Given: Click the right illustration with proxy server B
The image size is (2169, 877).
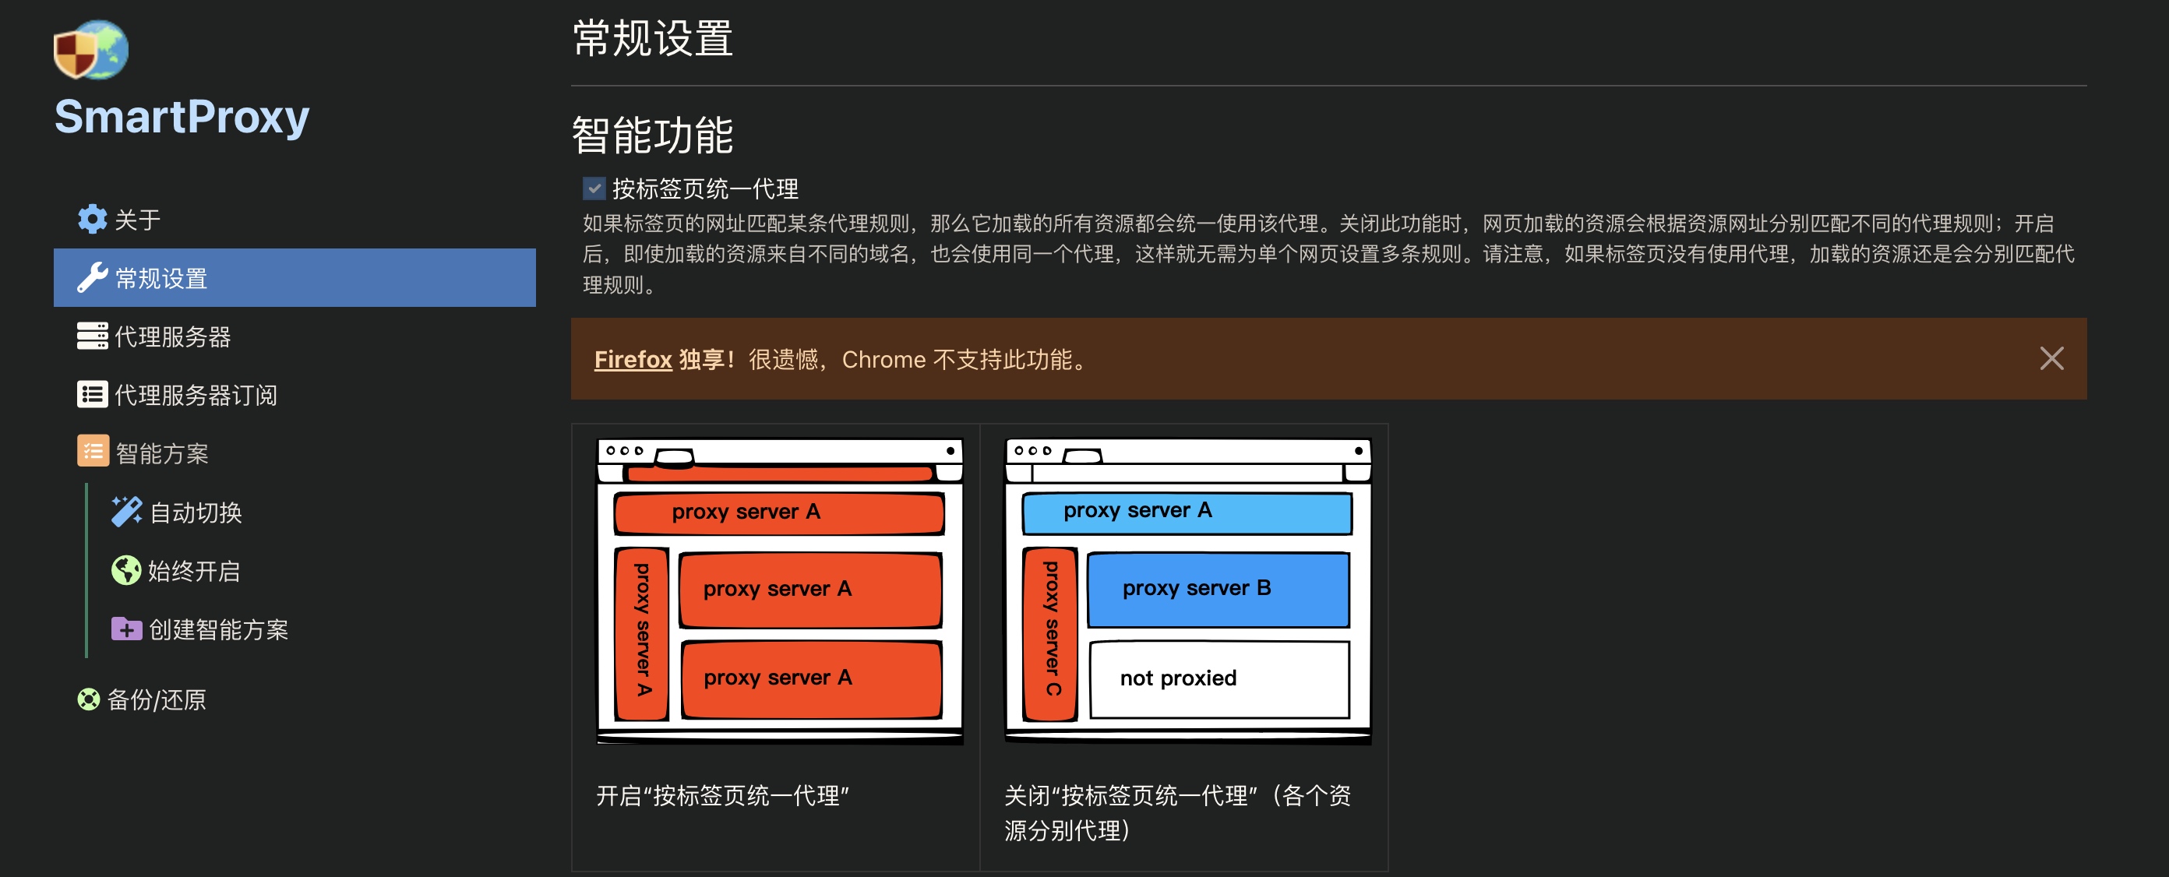Looking at the screenshot, I should (1188, 589).
